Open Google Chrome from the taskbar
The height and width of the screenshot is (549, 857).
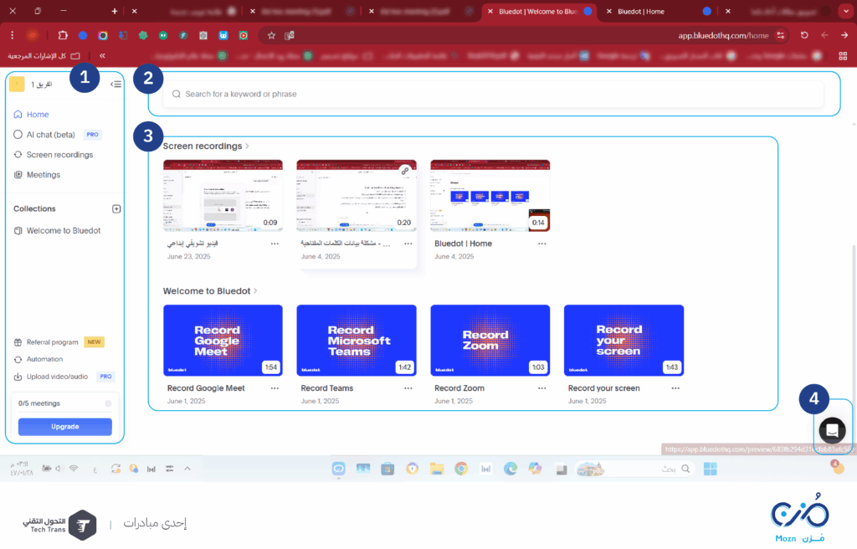[461, 469]
